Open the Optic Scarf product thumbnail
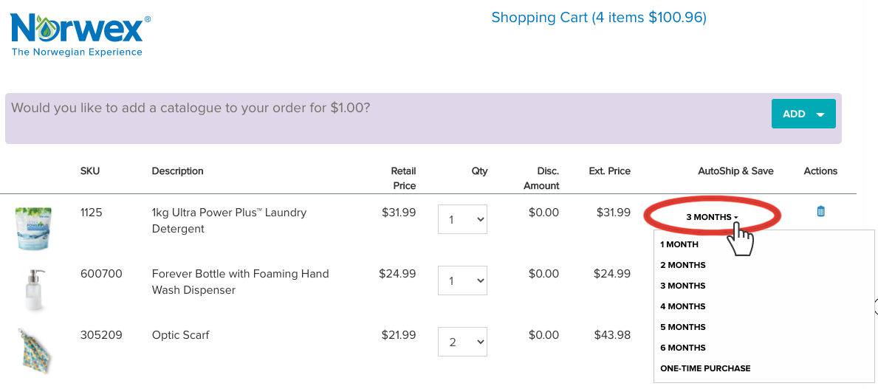The width and height of the screenshot is (878, 389). click(35, 348)
